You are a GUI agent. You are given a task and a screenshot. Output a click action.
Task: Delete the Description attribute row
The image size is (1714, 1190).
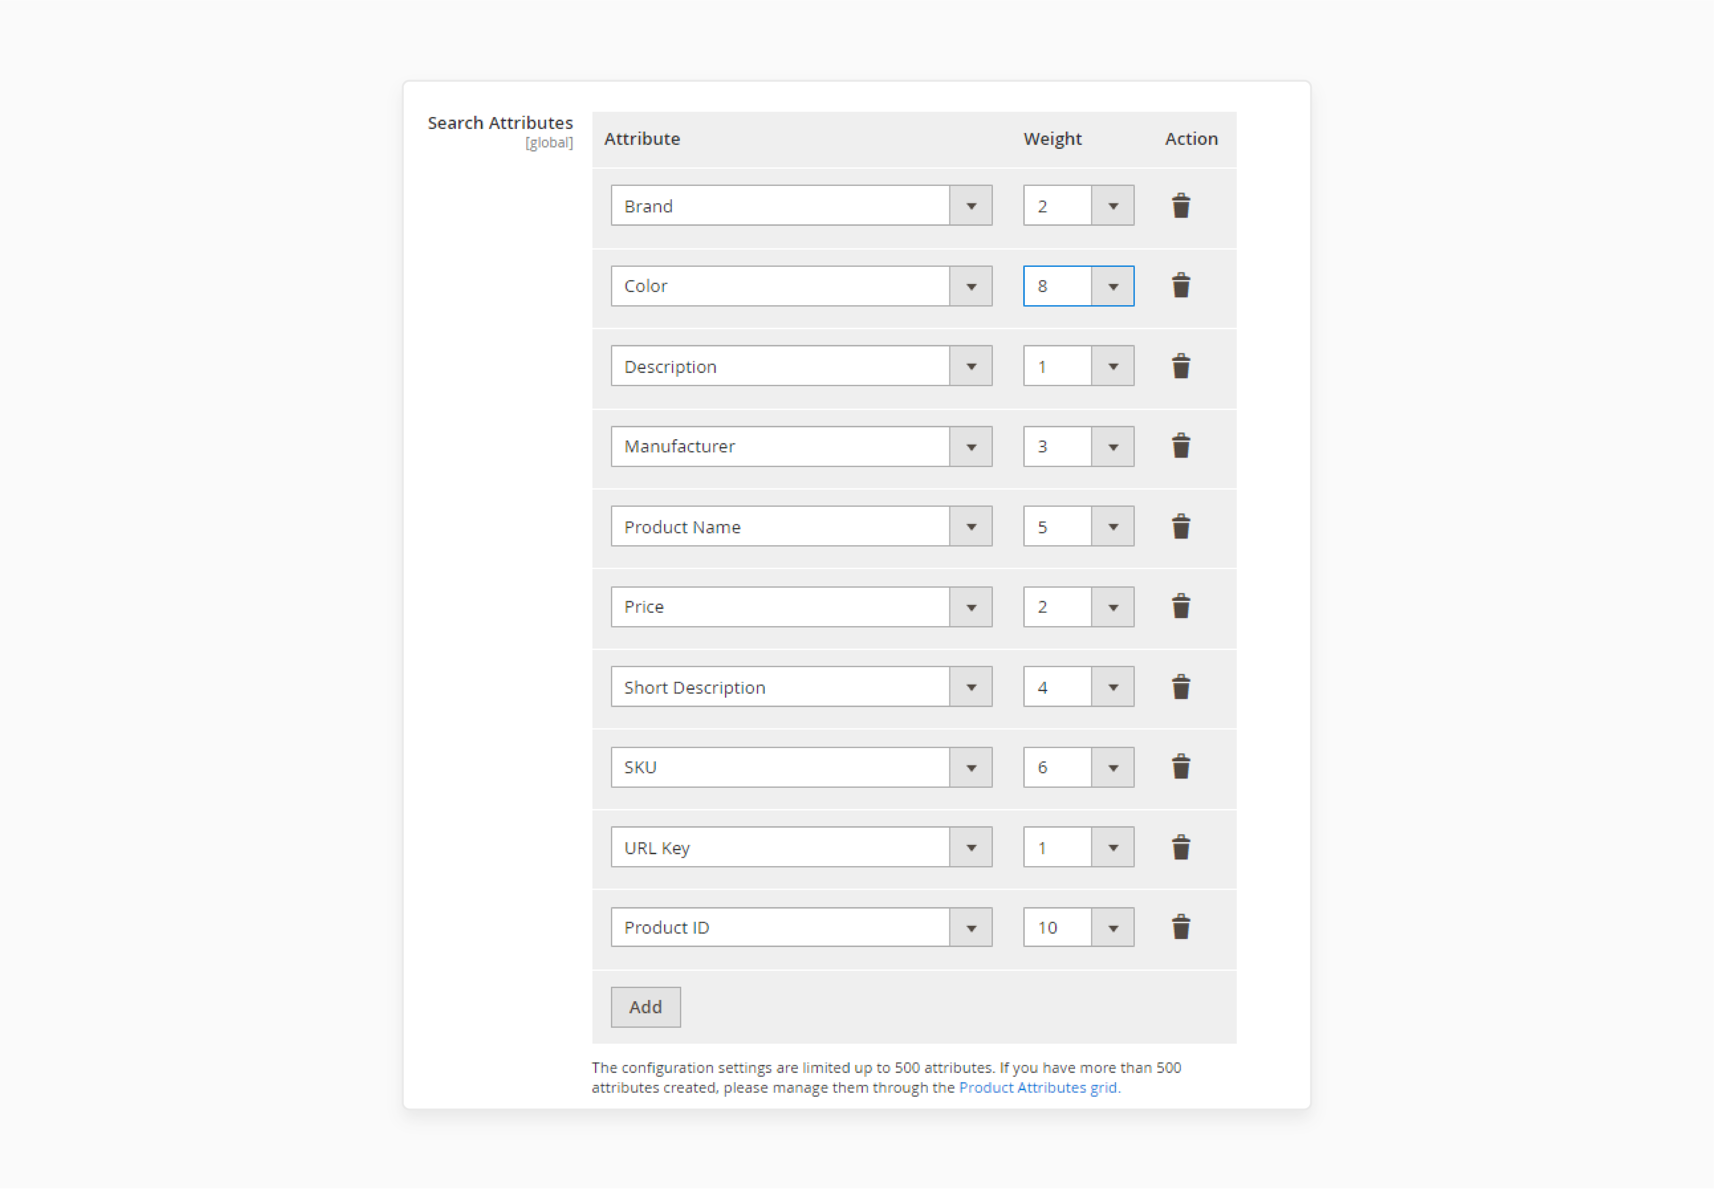[x=1181, y=366]
